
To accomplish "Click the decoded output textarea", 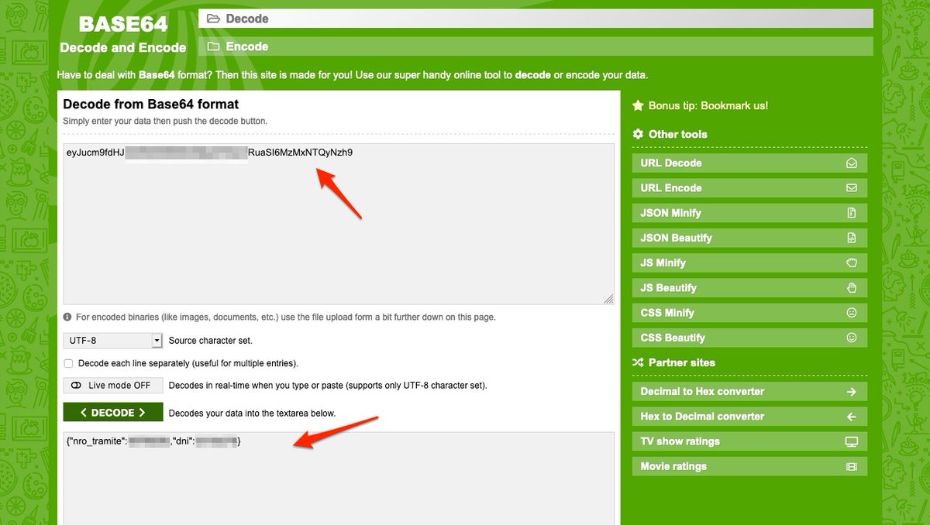I will coord(339,479).
